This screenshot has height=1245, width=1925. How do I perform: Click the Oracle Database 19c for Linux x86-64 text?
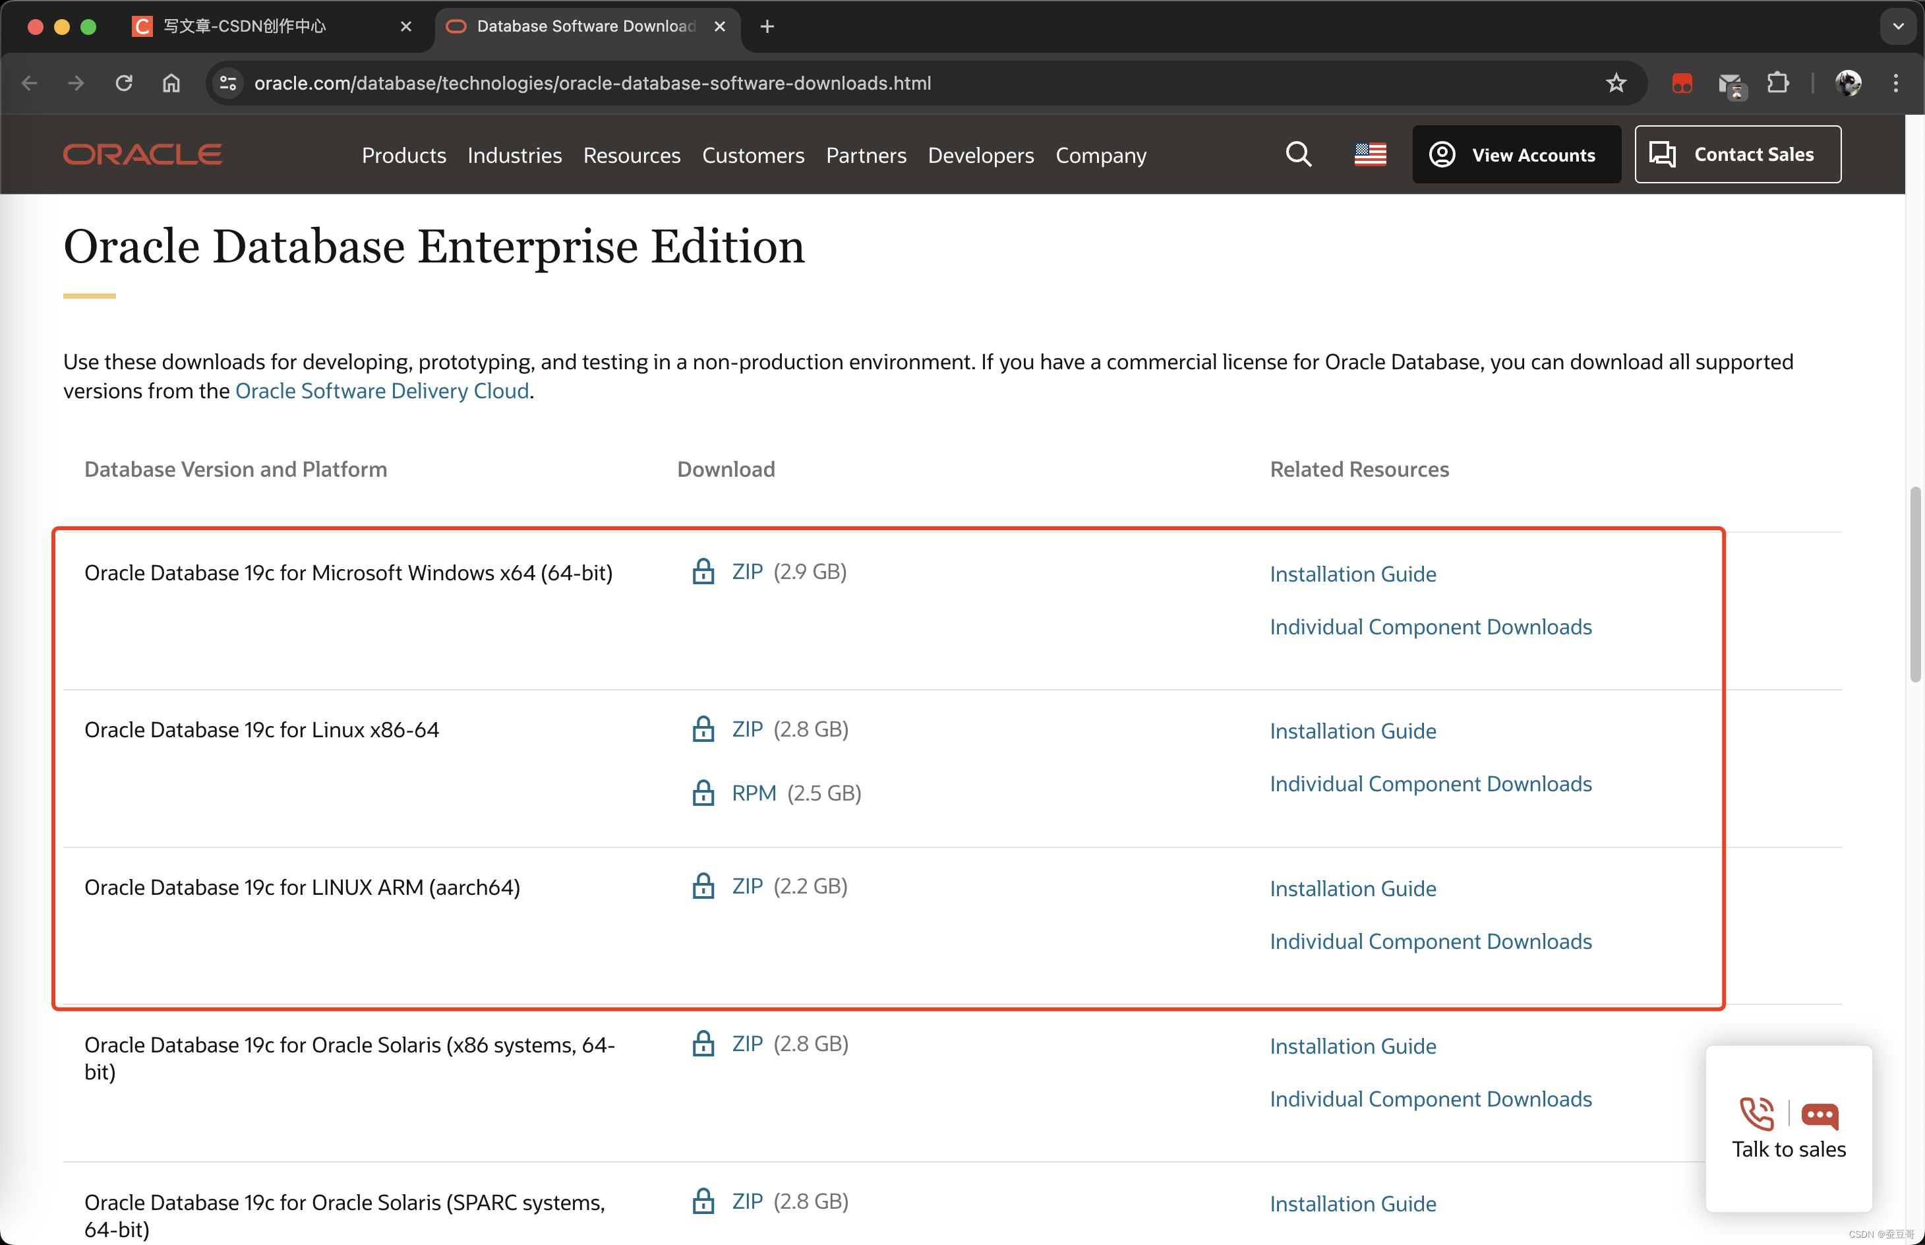[261, 730]
